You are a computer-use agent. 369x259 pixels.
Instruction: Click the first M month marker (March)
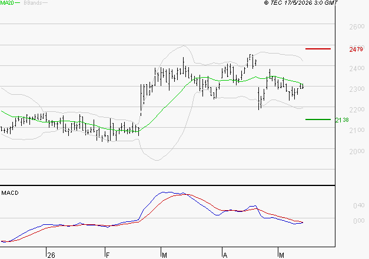(165, 255)
